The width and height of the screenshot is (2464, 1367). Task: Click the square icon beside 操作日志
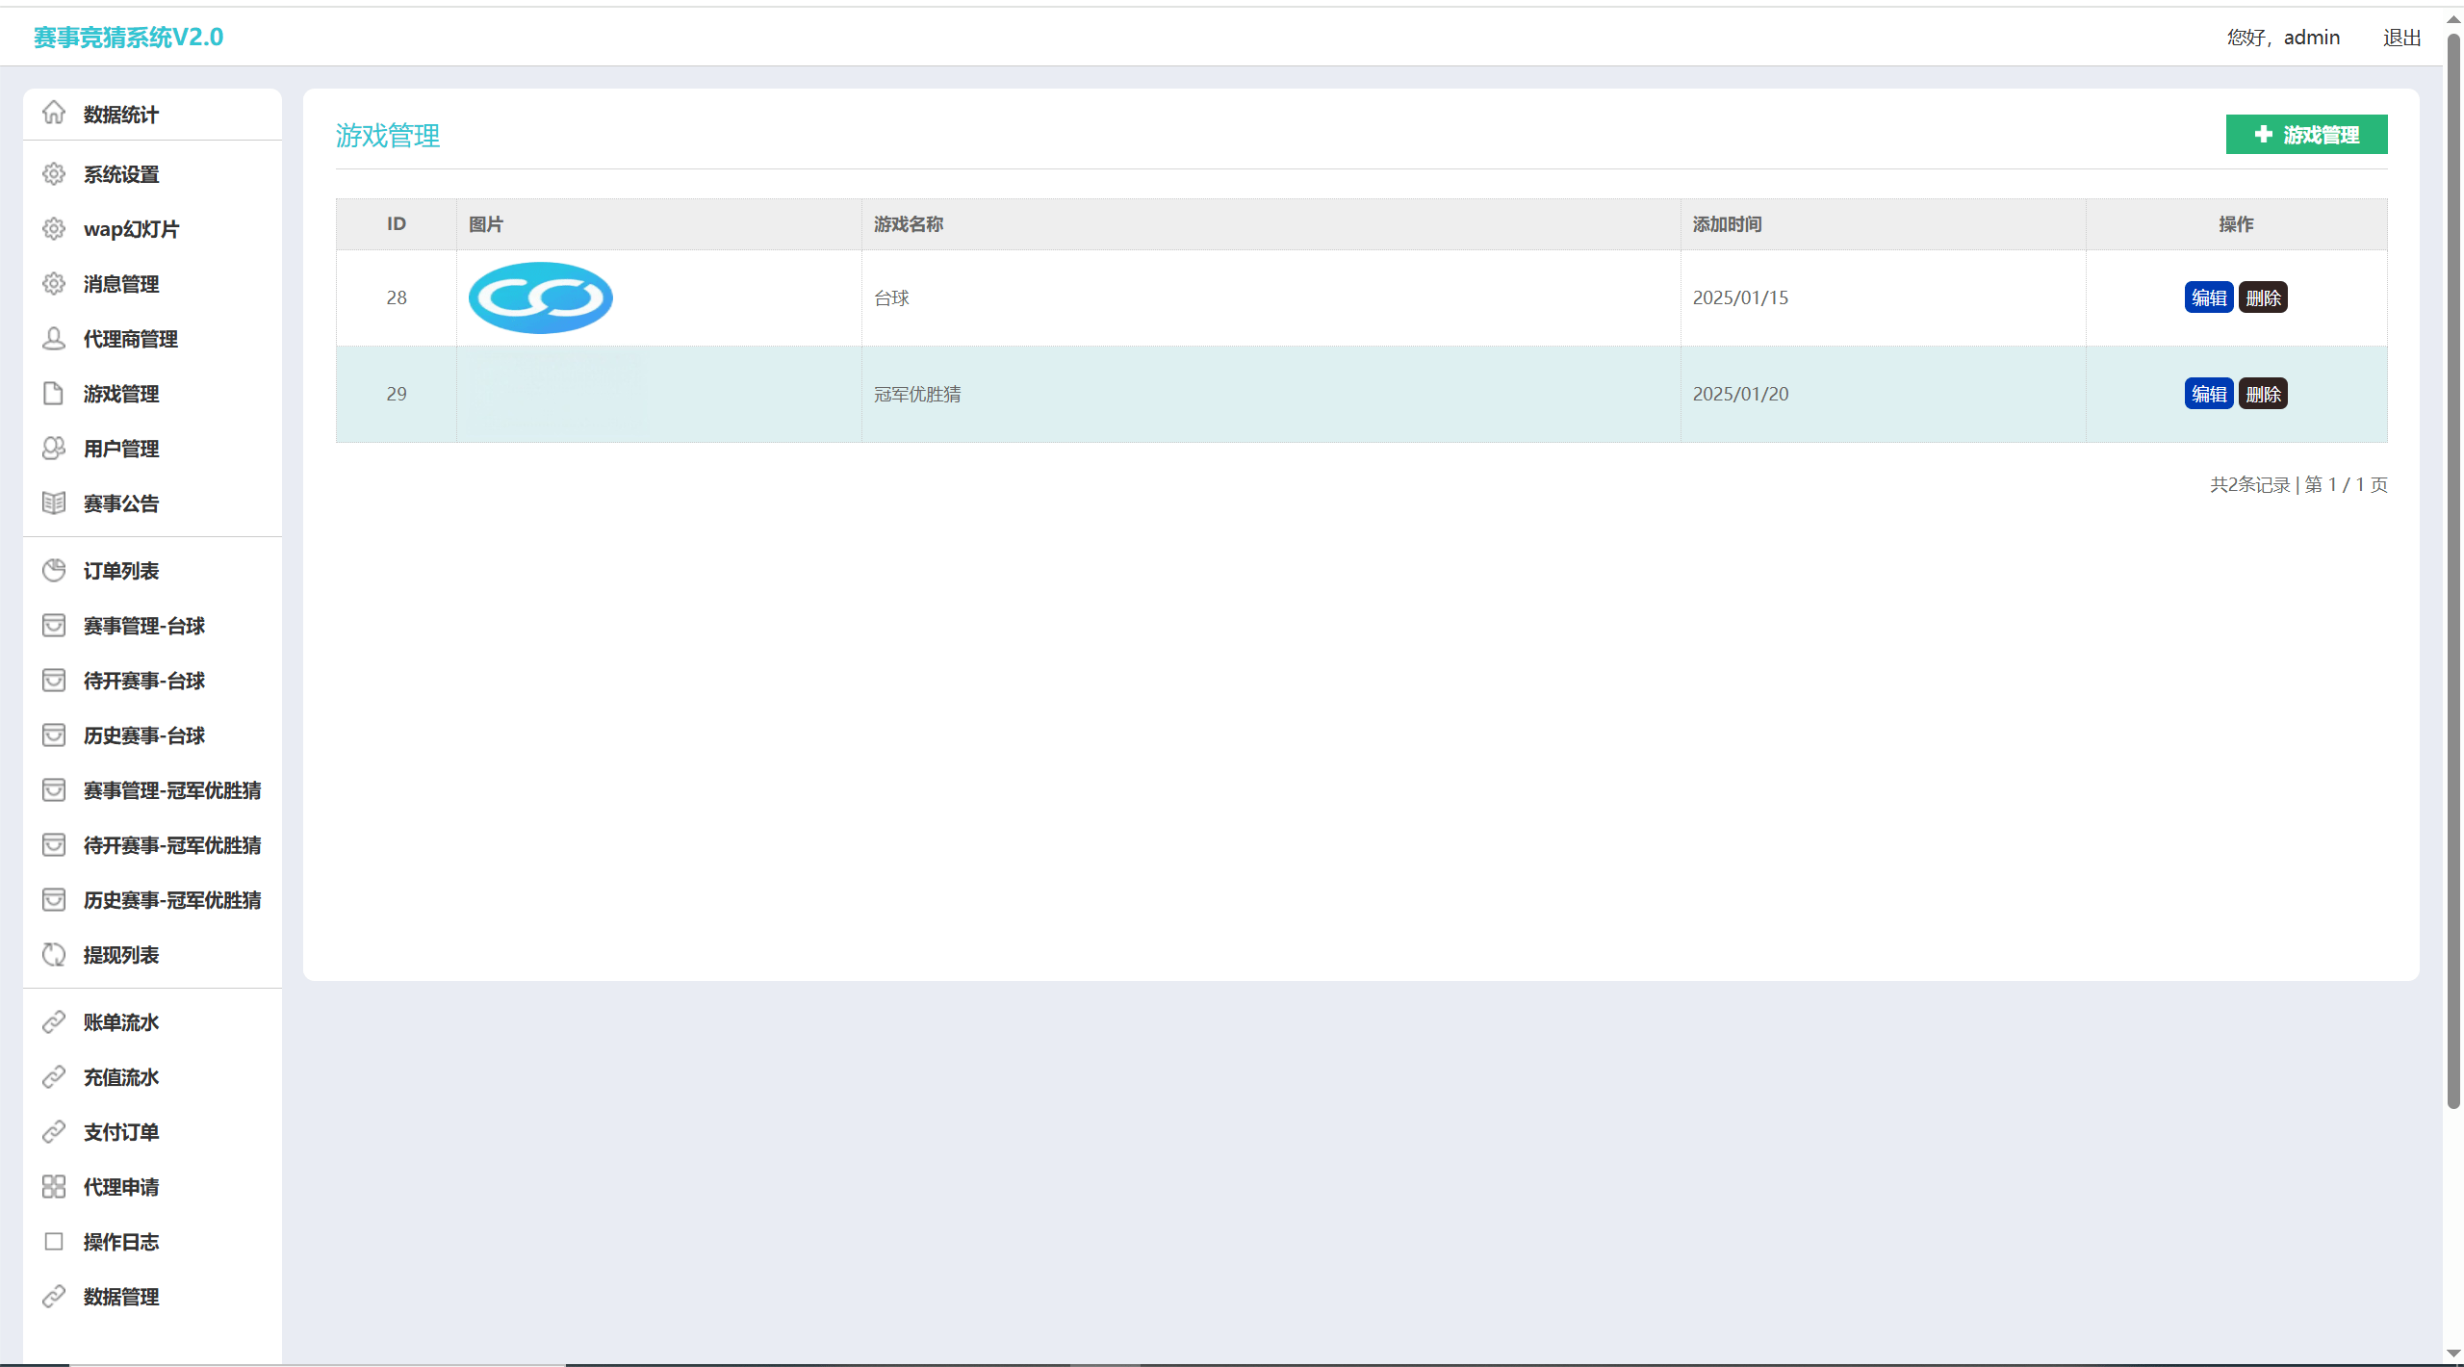pos(54,1242)
